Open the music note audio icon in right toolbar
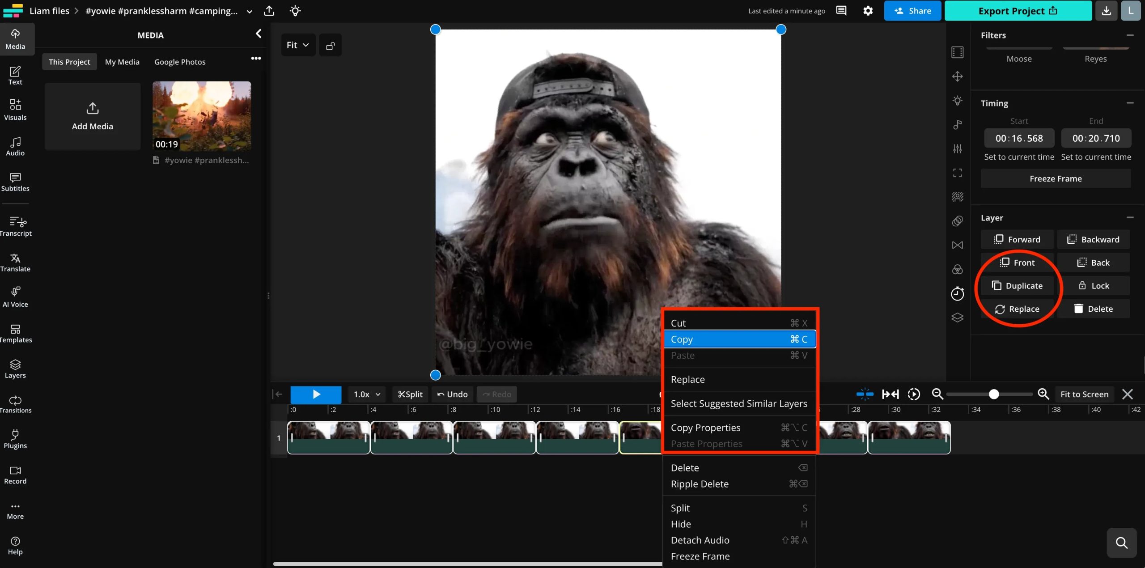 pyautogui.click(x=957, y=125)
